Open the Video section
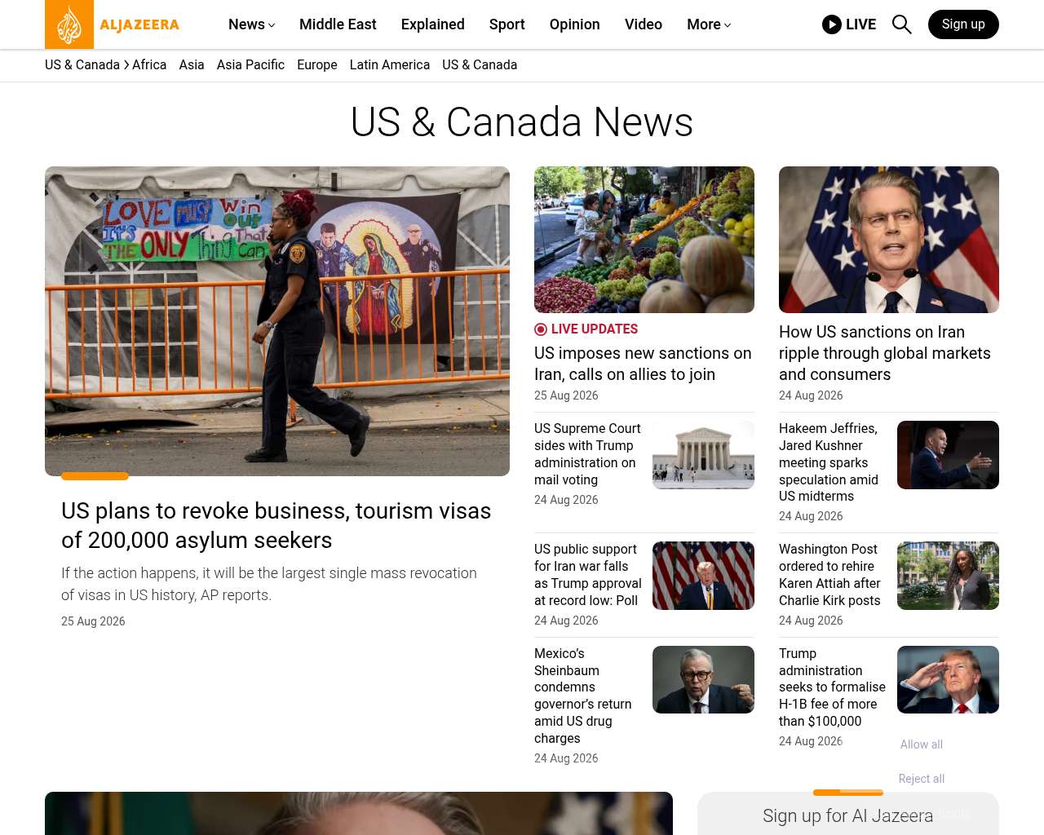Image resolution: width=1044 pixels, height=835 pixels. click(644, 24)
